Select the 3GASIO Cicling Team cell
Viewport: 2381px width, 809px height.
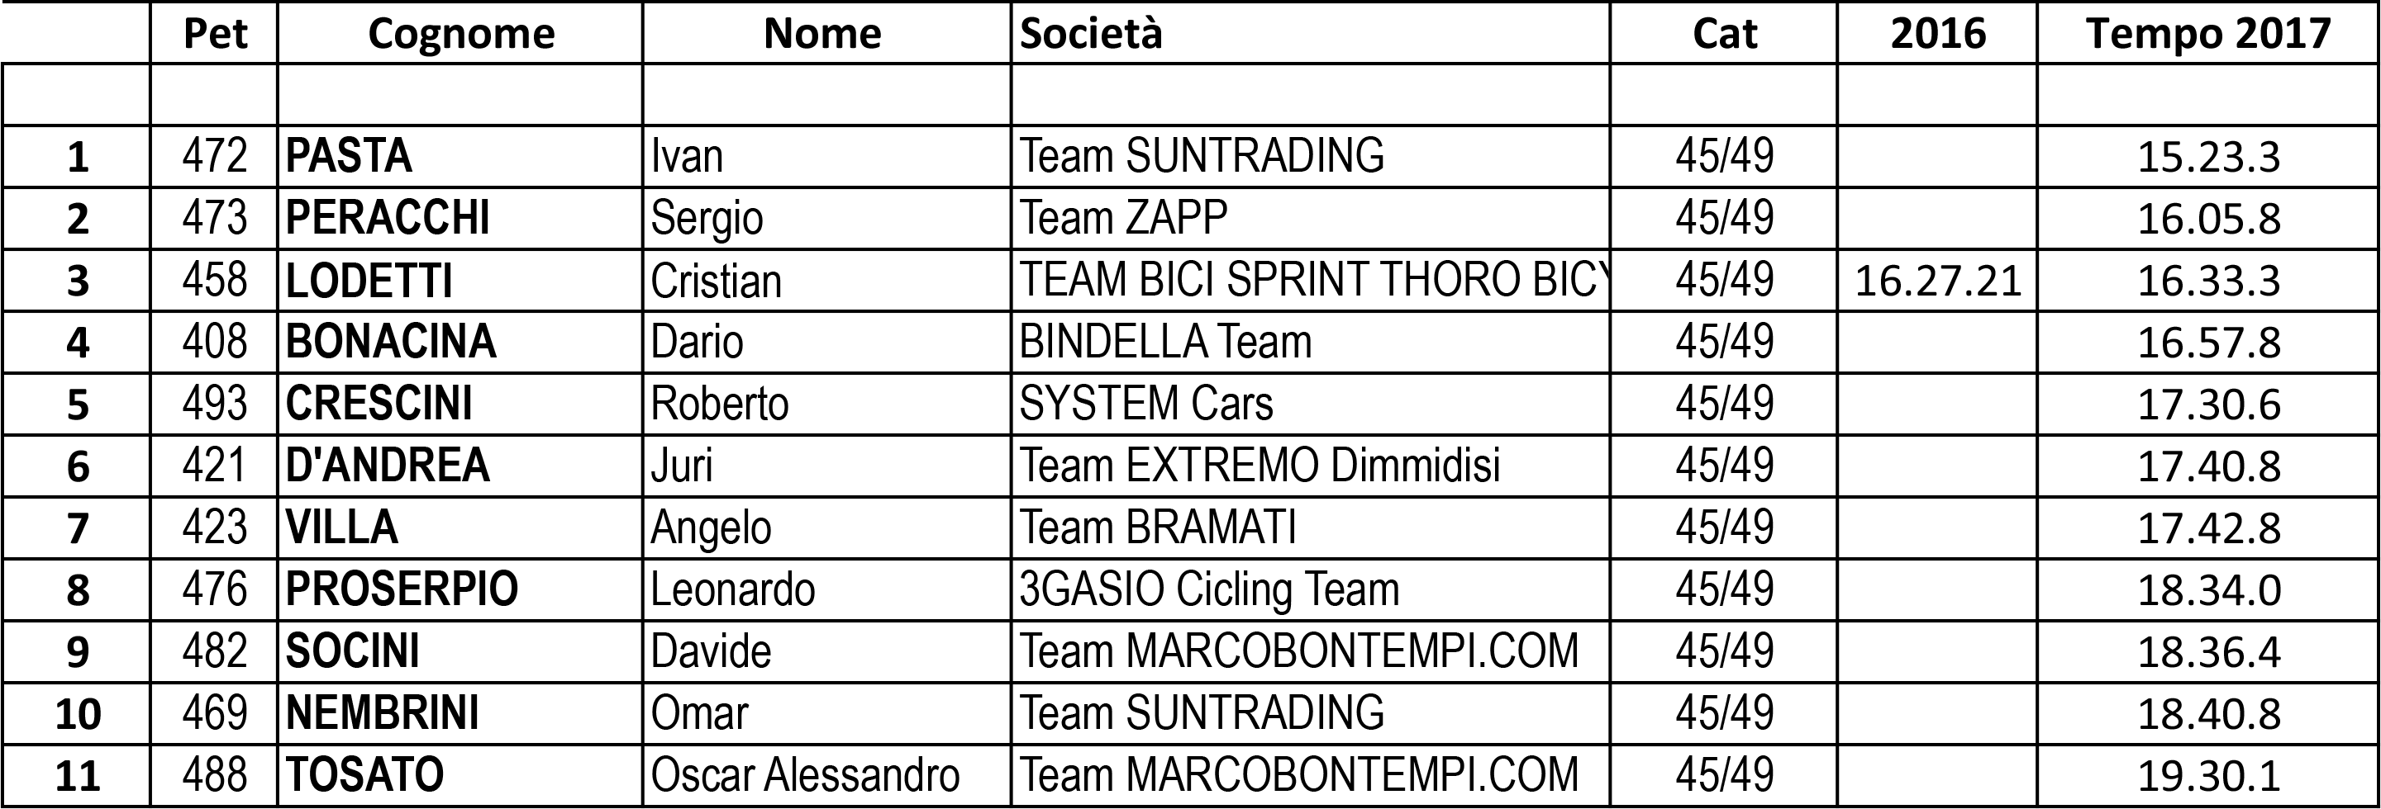tap(1311, 589)
